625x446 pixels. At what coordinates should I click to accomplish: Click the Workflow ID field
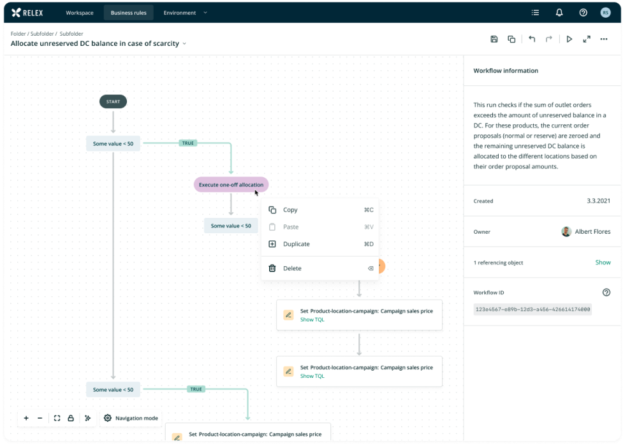tap(533, 310)
